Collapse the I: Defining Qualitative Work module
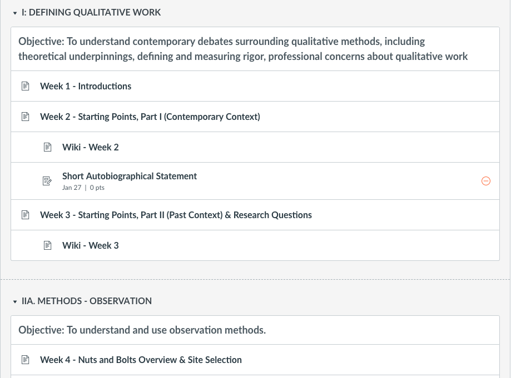The width and height of the screenshot is (511, 378). (15, 13)
